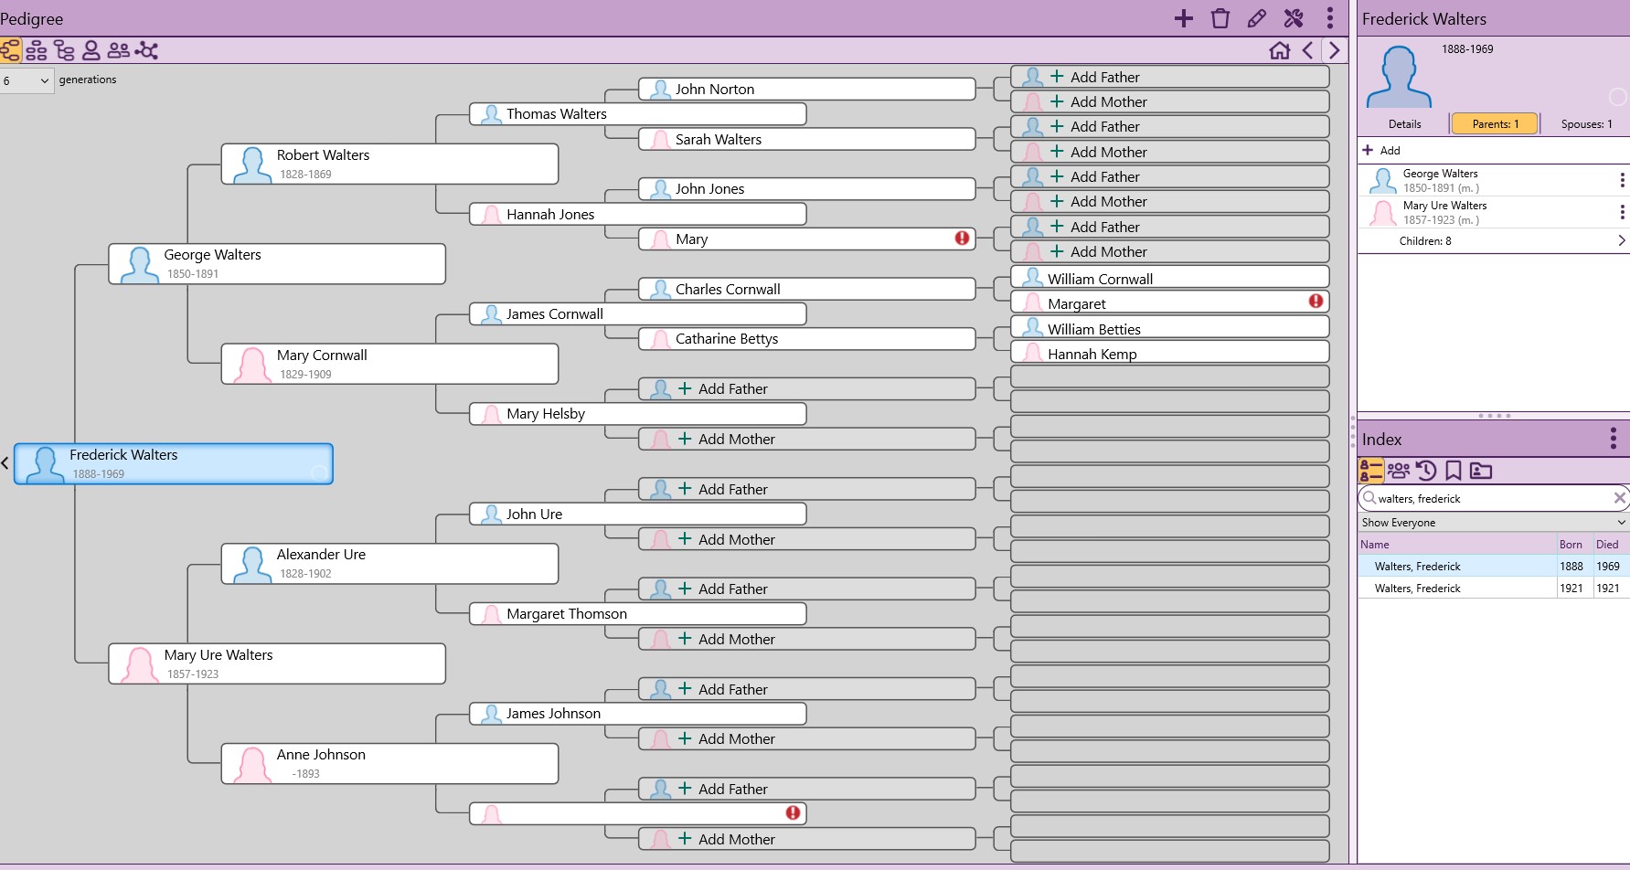Image resolution: width=1630 pixels, height=870 pixels.
Task: Open the Pedigree three-dot options menu
Action: (1330, 18)
